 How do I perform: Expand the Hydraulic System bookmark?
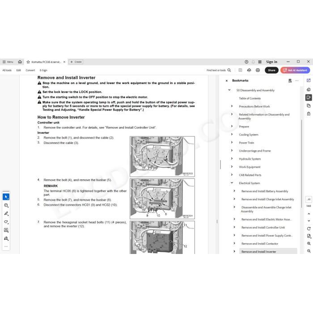[232, 159]
